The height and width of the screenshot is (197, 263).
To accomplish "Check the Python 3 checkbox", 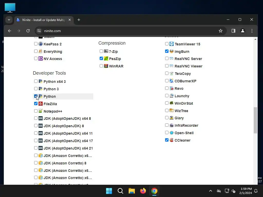I will pos(36,88).
